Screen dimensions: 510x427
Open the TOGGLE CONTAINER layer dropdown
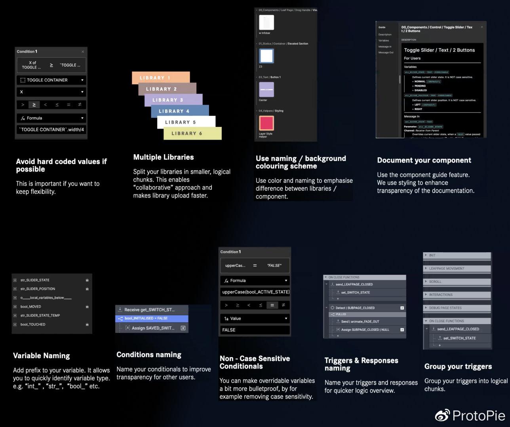coord(51,80)
